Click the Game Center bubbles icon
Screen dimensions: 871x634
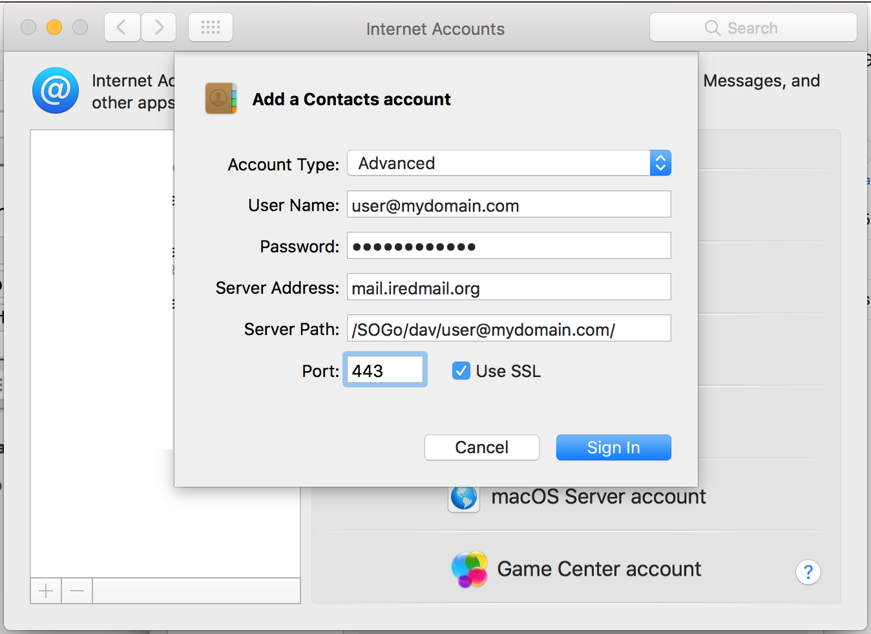pos(469,569)
